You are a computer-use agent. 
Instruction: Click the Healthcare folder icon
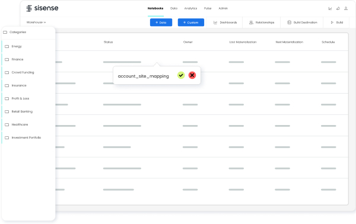7,124
